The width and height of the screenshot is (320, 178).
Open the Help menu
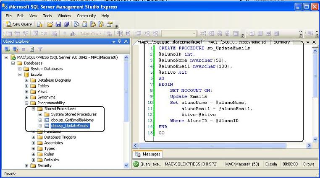pos(105,15)
